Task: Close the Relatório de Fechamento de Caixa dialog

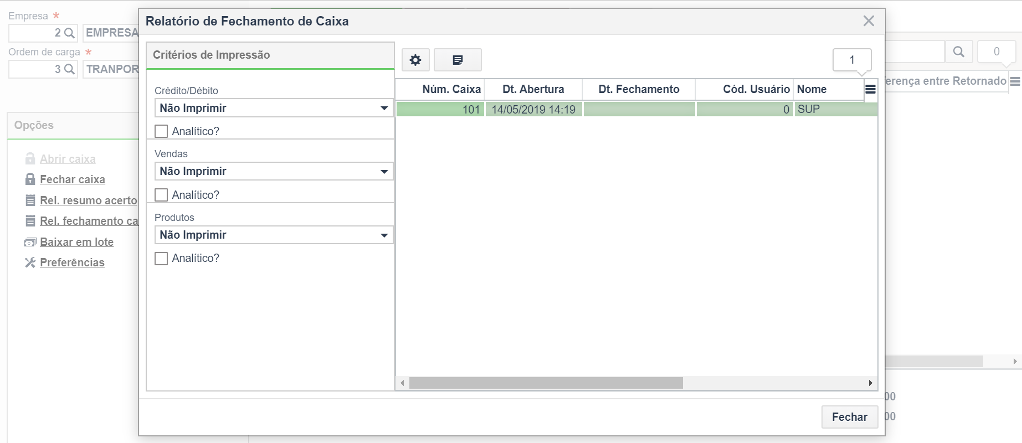Action: (x=869, y=21)
